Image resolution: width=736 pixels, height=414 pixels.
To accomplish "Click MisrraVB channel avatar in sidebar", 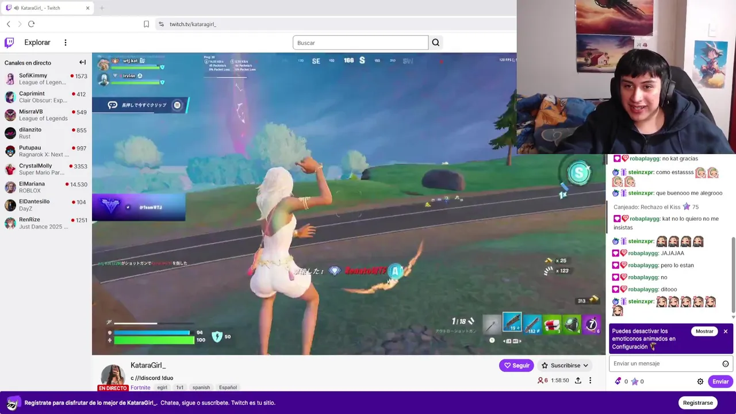I will click(10, 115).
